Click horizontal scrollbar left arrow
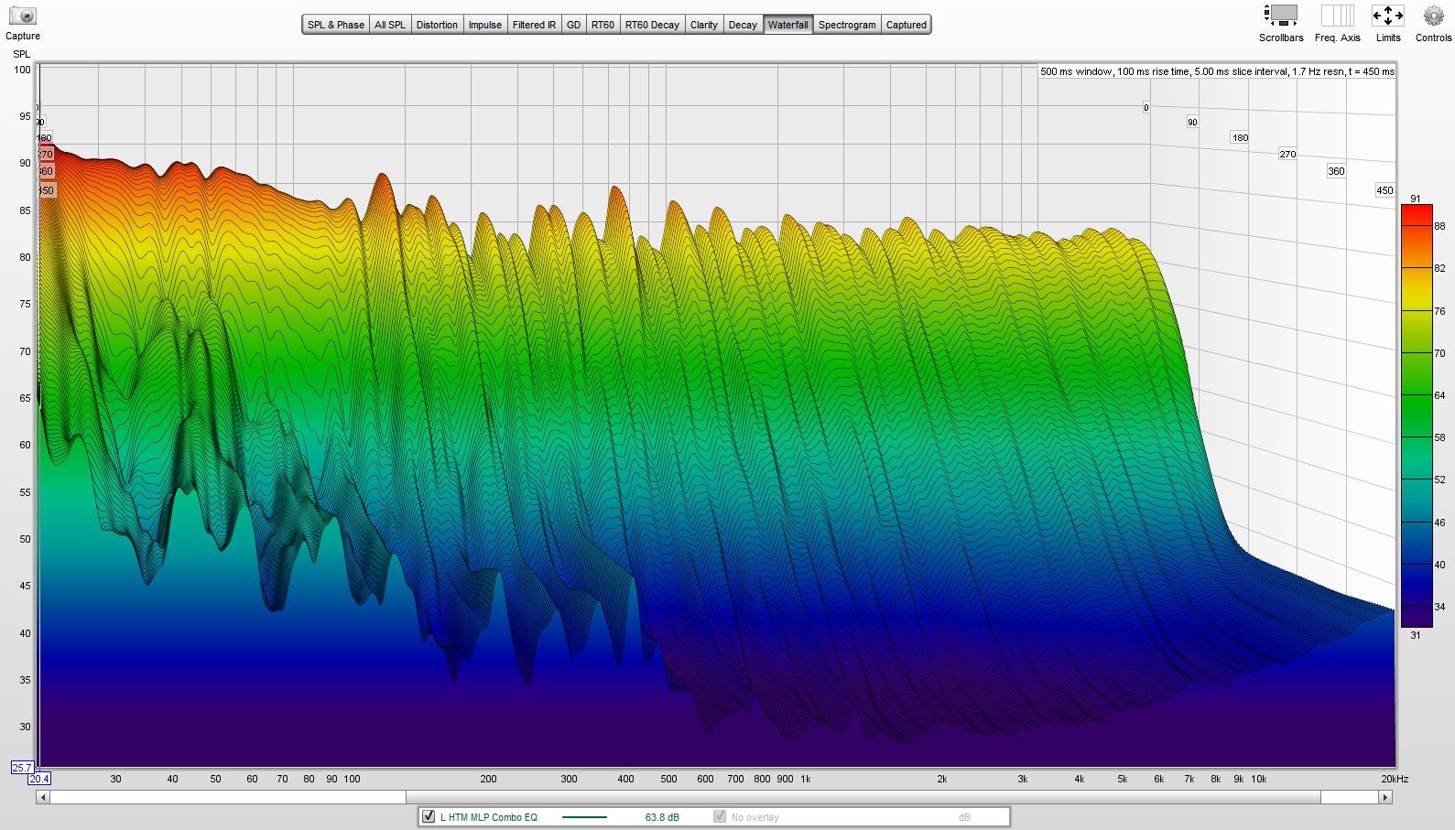The image size is (1455, 830). point(43,797)
